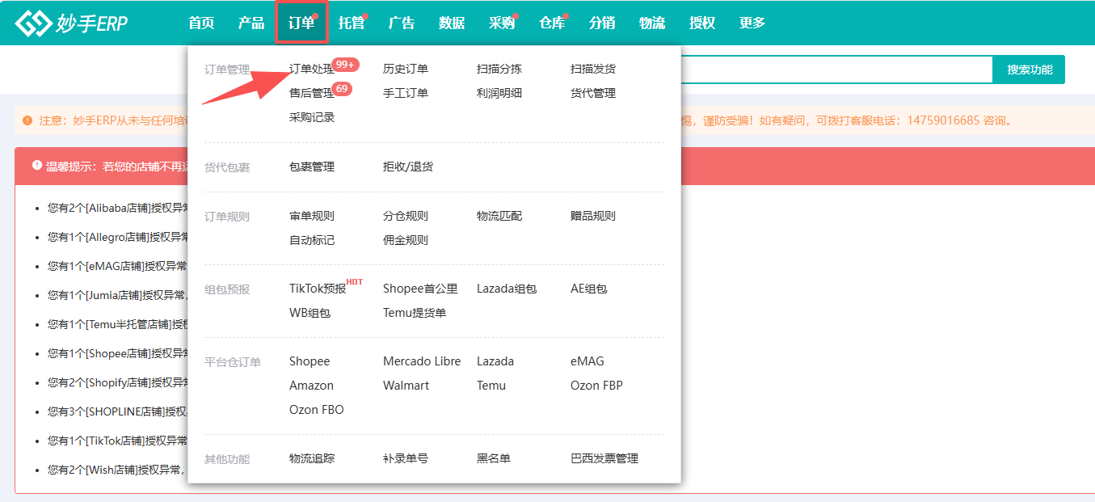Open 采购记录

click(312, 118)
